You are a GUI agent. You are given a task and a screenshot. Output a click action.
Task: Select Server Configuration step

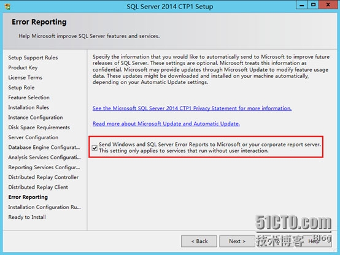pyautogui.click(x=33, y=137)
